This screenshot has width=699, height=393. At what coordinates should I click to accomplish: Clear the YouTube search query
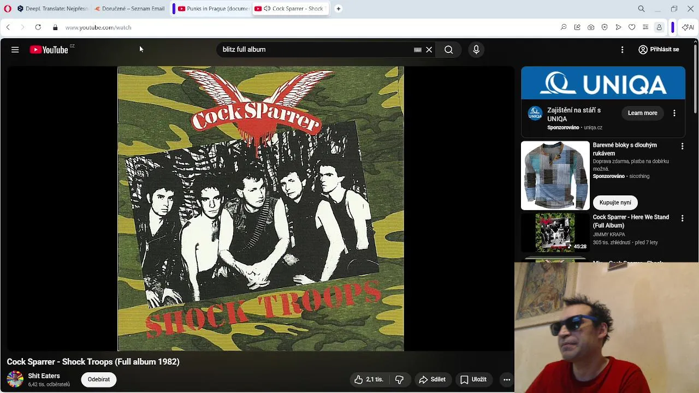(429, 50)
